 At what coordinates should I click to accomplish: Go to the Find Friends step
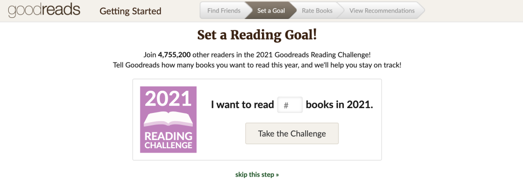click(x=223, y=11)
